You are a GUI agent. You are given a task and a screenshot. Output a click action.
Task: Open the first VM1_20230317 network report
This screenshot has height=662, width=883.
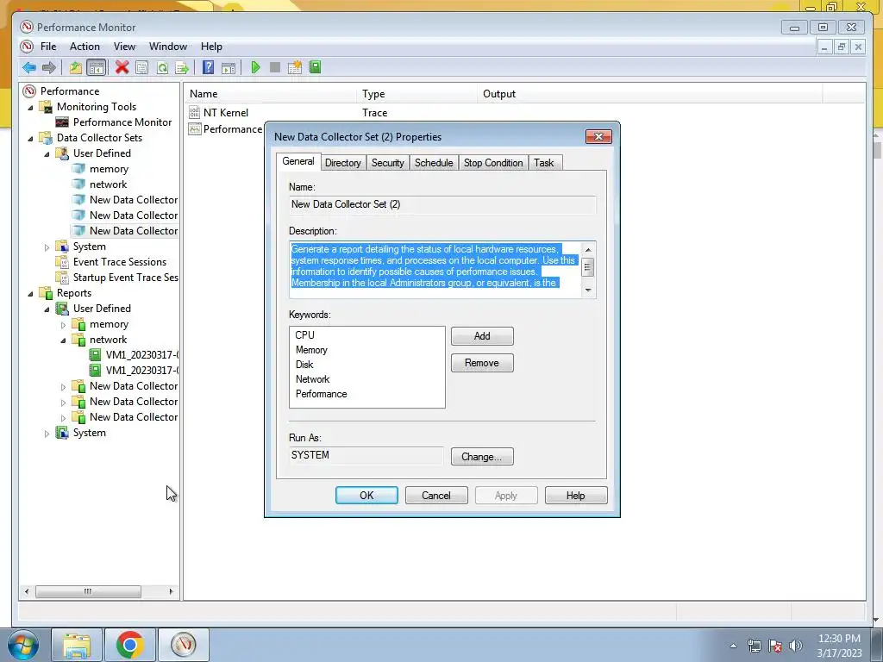point(142,355)
